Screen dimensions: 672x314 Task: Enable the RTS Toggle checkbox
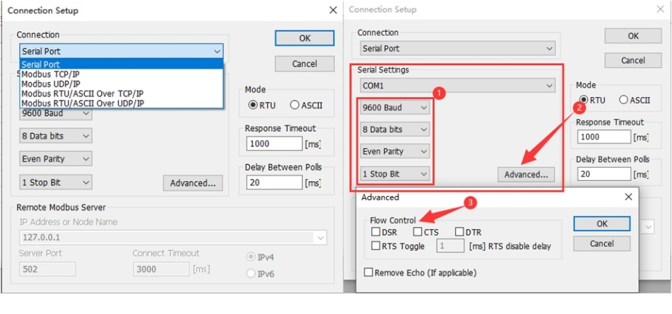click(376, 245)
